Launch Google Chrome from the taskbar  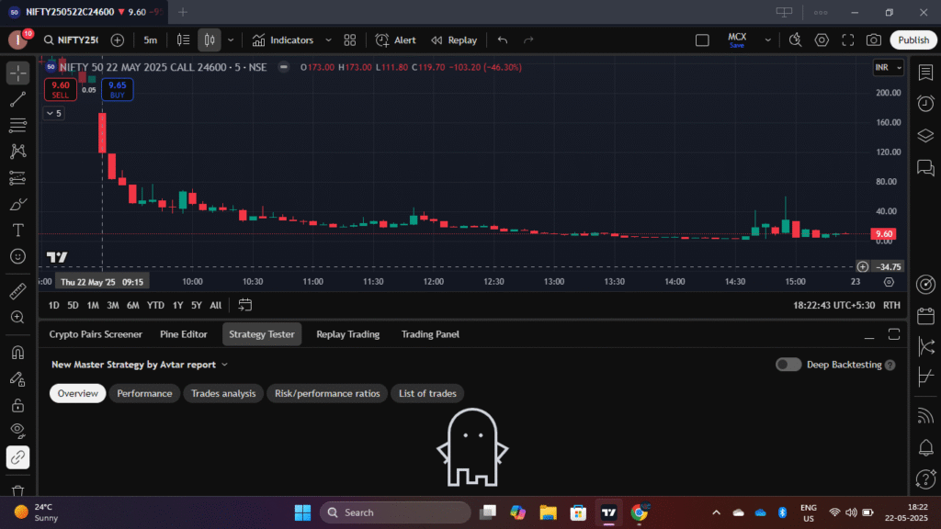(640, 512)
